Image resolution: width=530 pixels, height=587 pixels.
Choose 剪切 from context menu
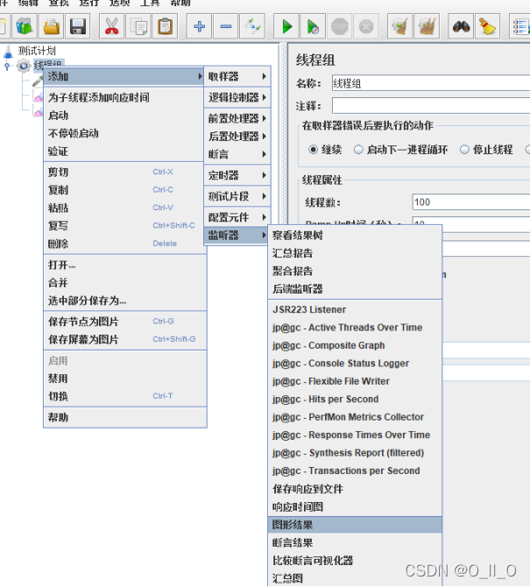125,173
